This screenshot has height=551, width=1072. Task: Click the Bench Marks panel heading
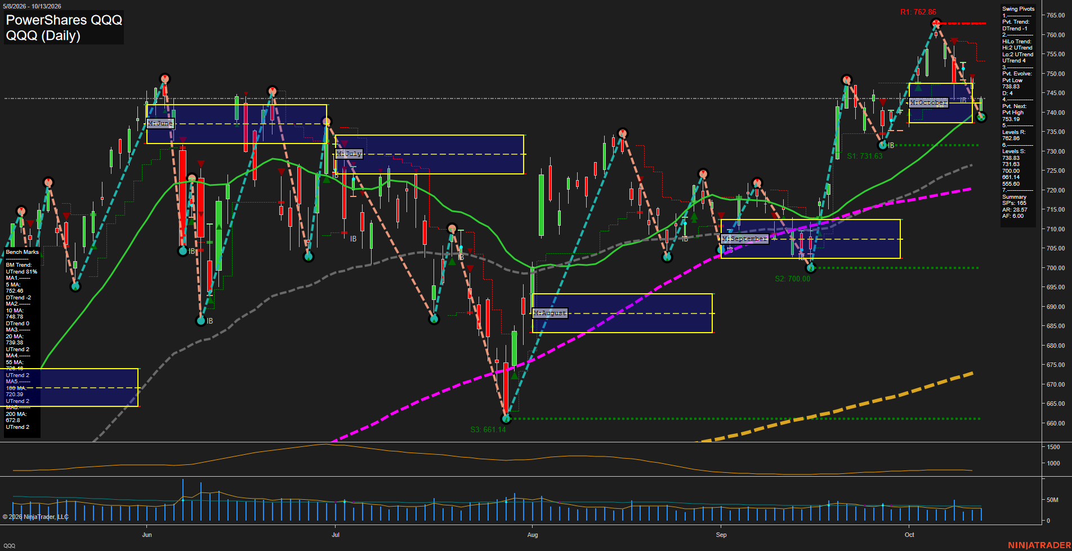23,252
